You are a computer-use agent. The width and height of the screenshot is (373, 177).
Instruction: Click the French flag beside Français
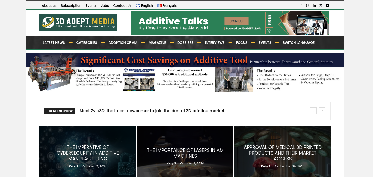point(159,6)
